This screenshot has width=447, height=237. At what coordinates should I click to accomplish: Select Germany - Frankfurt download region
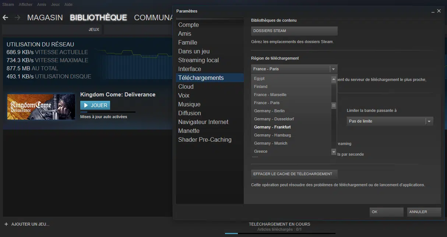click(291, 127)
